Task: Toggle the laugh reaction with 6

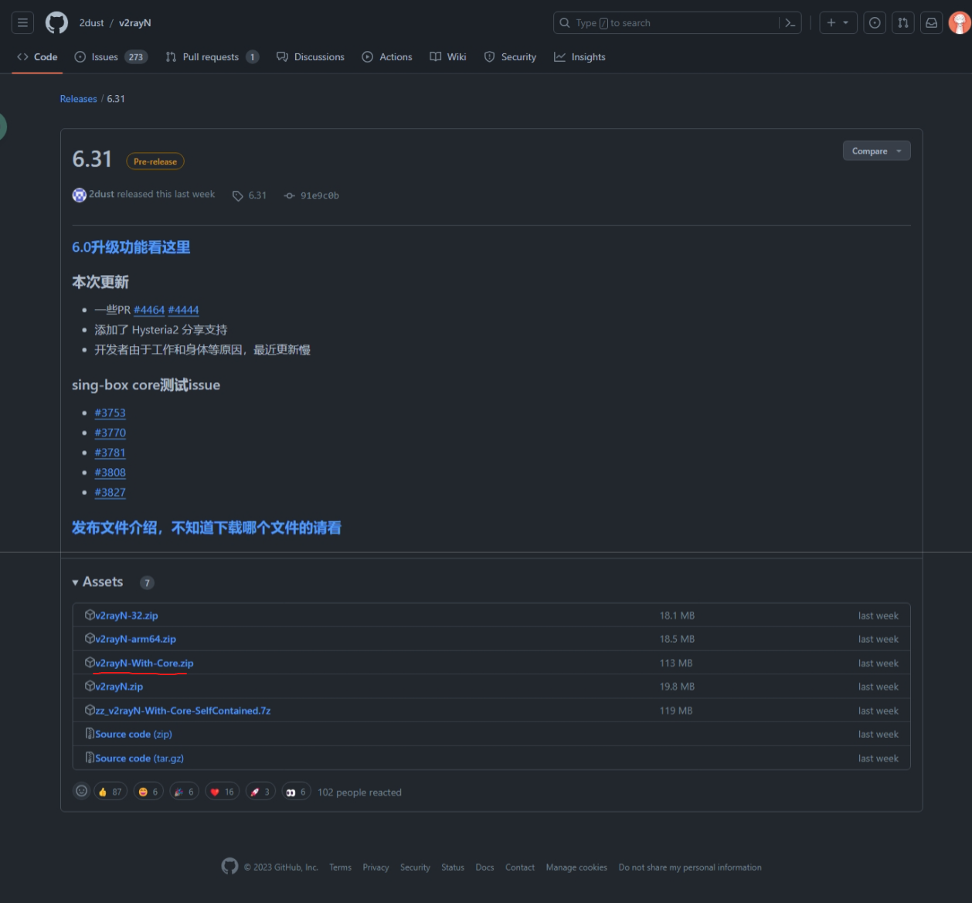Action: (x=148, y=792)
